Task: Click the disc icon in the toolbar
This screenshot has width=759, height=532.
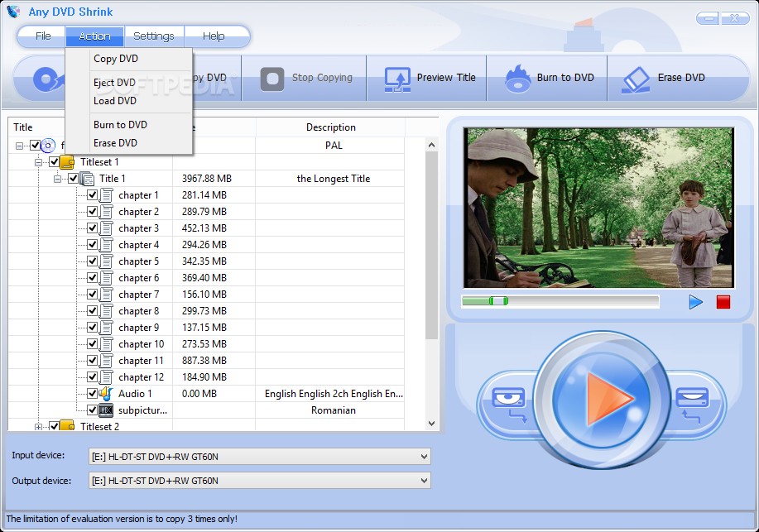Action: point(48,79)
